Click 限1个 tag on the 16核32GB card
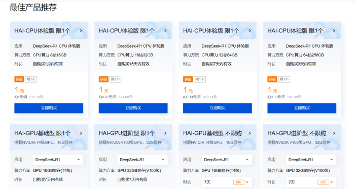The height and width of the screenshot is (189, 355). pos(116,79)
